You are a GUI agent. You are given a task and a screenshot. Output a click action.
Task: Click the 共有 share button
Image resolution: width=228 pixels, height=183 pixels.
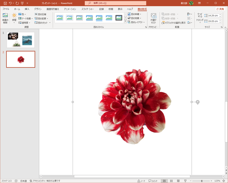[220, 9]
